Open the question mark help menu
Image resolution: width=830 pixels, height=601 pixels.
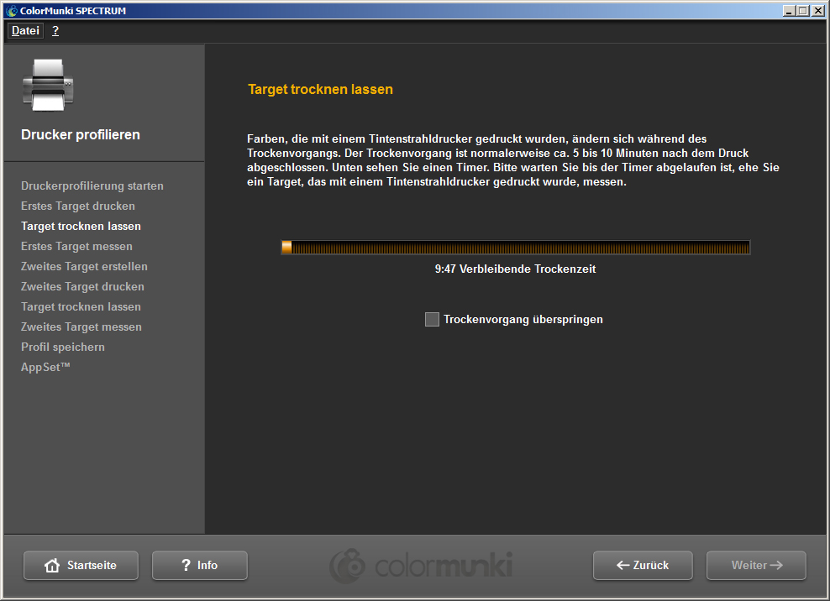tap(55, 31)
